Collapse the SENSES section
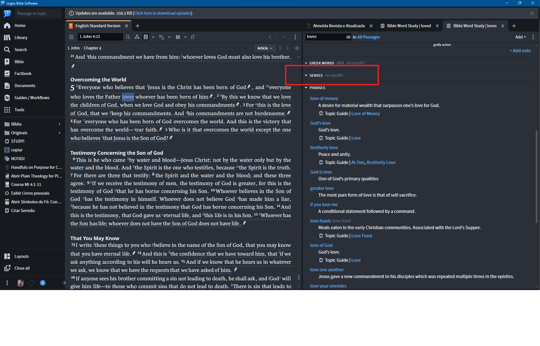Screen dimensions: 540x346 [x=306, y=76]
